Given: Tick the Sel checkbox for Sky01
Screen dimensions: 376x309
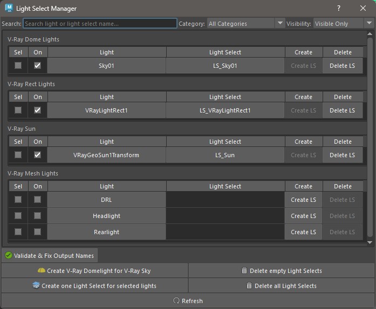Looking at the screenshot, I should (x=18, y=65).
